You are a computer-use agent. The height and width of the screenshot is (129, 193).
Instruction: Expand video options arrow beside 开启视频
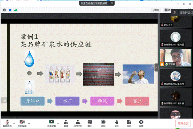[29, 123]
